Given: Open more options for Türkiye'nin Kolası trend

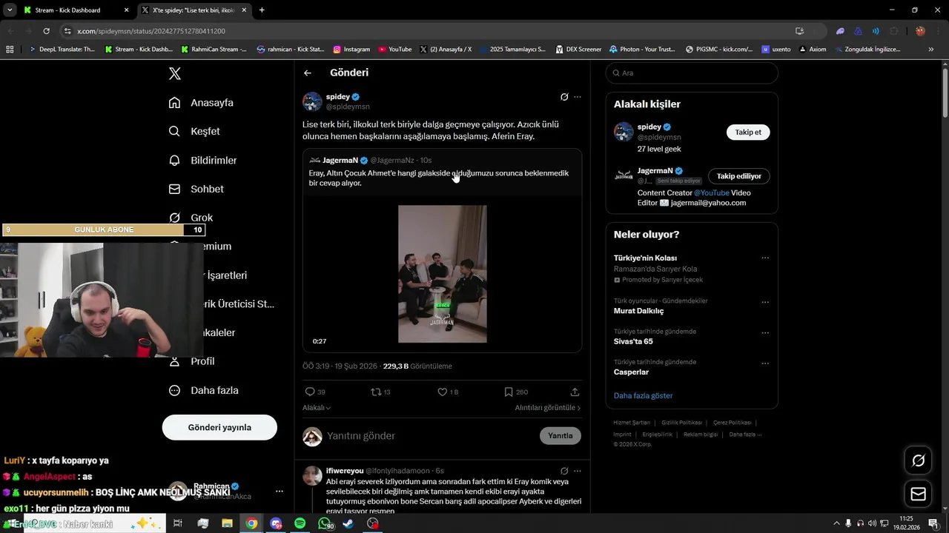Looking at the screenshot, I should (765, 258).
